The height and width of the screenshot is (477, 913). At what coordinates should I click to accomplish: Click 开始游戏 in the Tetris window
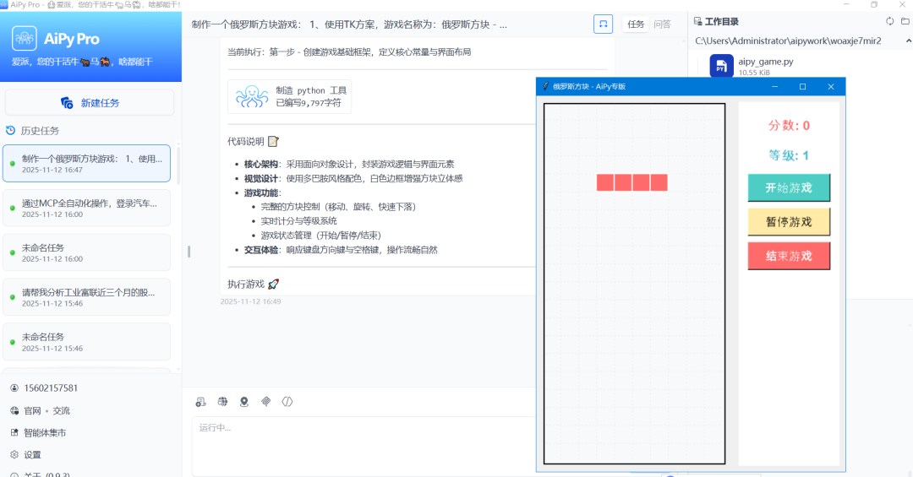click(789, 188)
